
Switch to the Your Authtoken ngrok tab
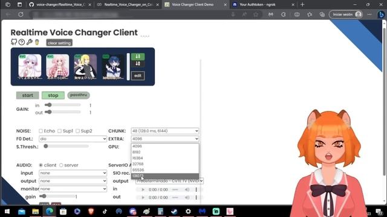pyautogui.click(x=264, y=4)
